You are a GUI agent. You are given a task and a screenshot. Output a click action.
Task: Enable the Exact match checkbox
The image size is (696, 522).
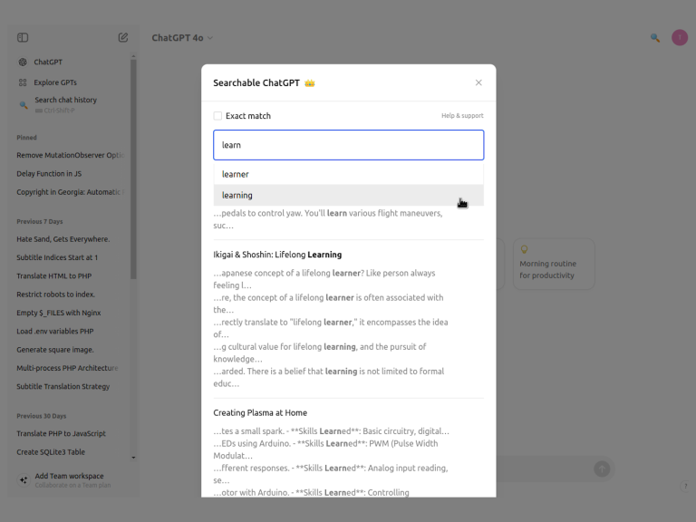pos(217,116)
